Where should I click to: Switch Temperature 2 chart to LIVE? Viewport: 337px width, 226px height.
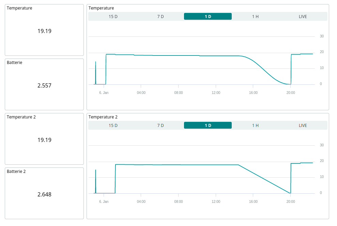coord(303,125)
